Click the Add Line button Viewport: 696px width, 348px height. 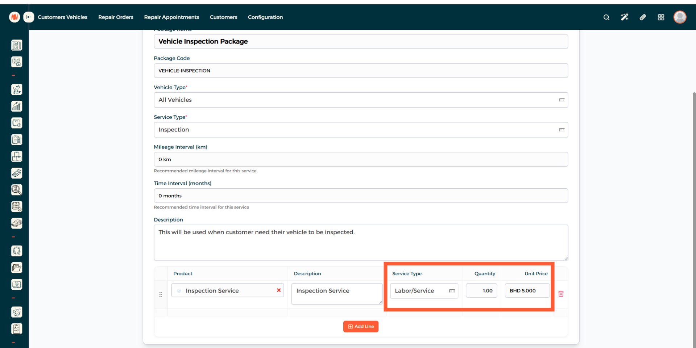pos(361,327)
